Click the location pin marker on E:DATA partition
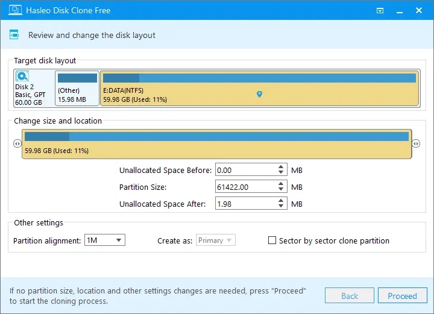Screen dimensions: 434x314 259,94
